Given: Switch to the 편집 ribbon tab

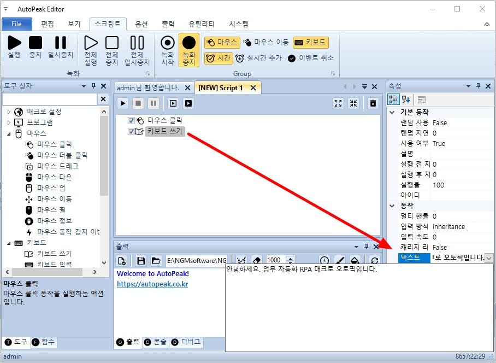Looking at the screenshot, I should pyautogui.click(x=48, y=24).
